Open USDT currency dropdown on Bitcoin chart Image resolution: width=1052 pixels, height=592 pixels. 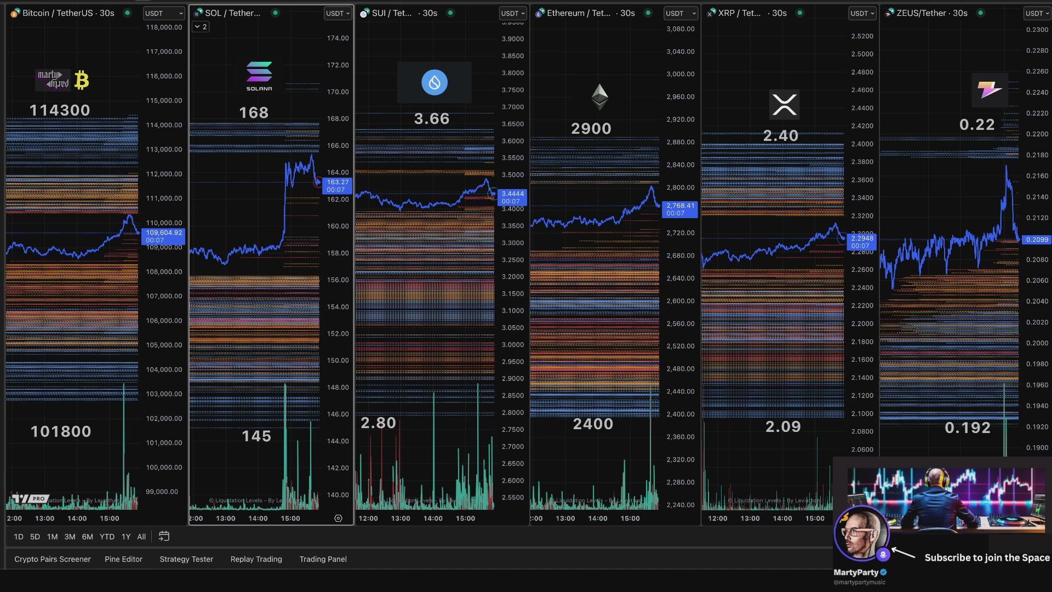click(164, 13)
